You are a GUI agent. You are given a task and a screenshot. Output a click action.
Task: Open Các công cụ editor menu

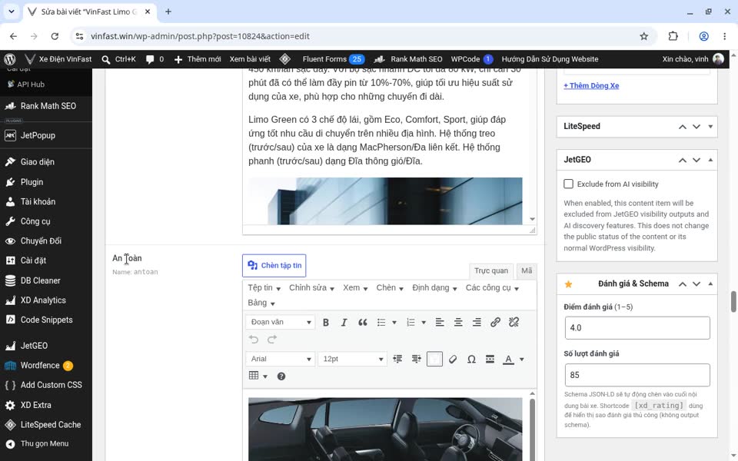coord(492,288)
